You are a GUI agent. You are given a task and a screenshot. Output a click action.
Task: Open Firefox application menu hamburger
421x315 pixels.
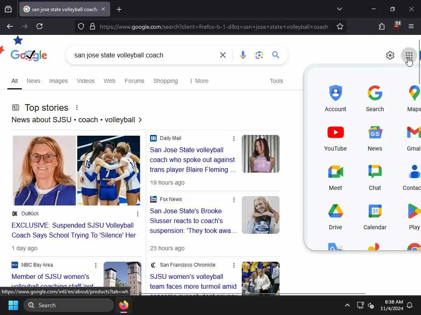411,26
